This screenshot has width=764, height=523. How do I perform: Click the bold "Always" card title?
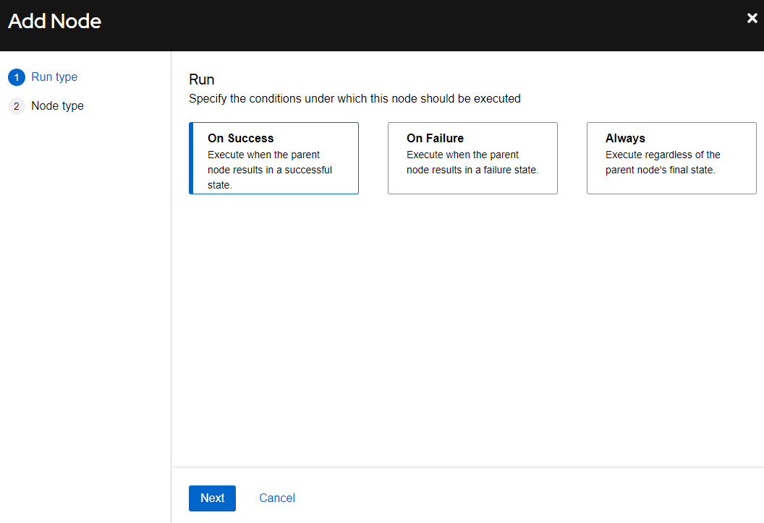(x=625, y=138)
